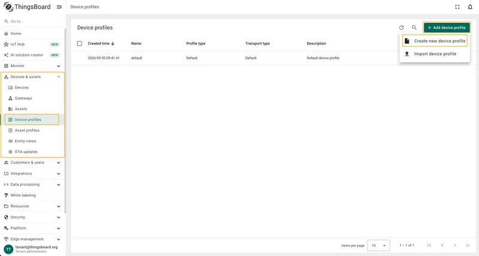
Task: Click the sidebar scrollbar
Action: click(x=65, y=121)
